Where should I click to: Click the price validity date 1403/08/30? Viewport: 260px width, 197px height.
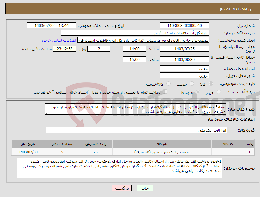185,59
